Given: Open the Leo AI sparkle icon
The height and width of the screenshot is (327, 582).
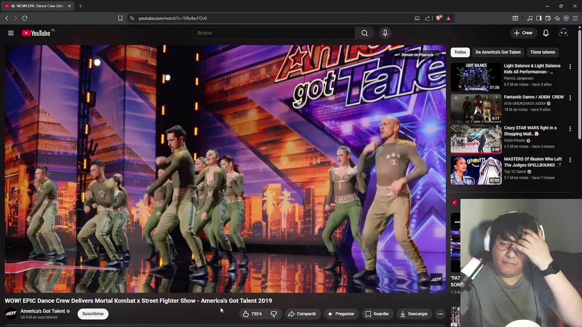Looking at the screenshot, I should [557, 18].
